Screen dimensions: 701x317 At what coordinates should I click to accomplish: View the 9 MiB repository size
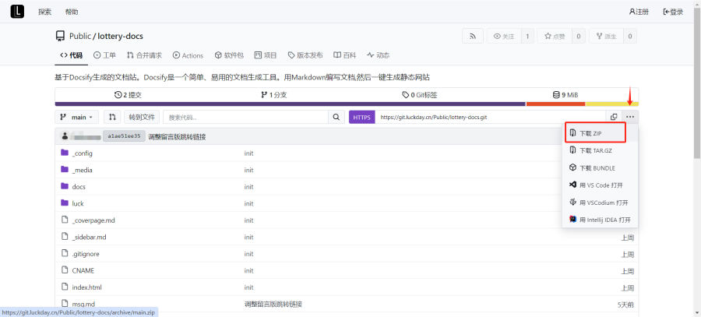[565, 95]
